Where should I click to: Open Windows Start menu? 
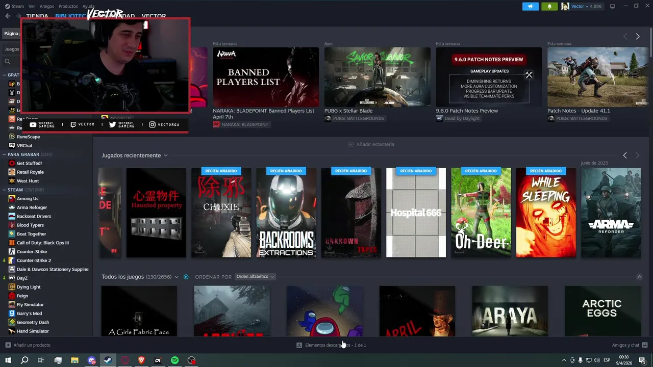pos(8,360)
